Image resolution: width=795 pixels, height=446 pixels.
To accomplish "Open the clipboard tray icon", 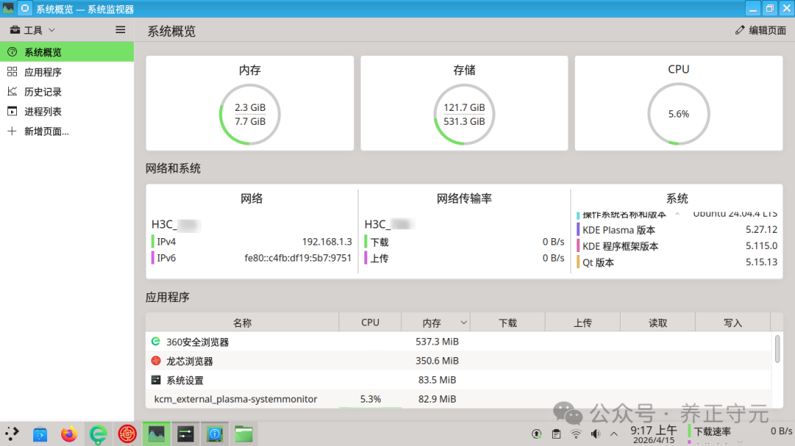I will coord(556,434).
